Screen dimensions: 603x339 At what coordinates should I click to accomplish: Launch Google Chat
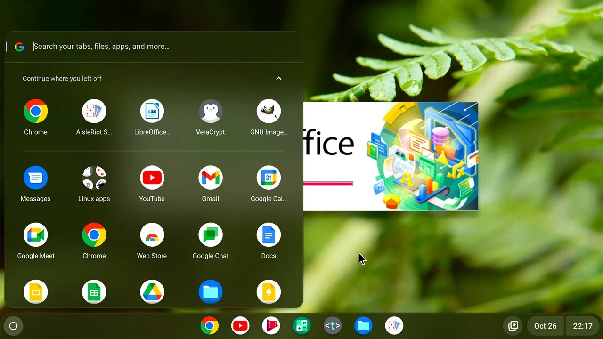210,235
